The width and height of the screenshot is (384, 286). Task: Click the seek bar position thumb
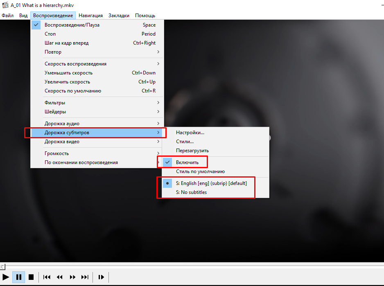coord(2,267)
